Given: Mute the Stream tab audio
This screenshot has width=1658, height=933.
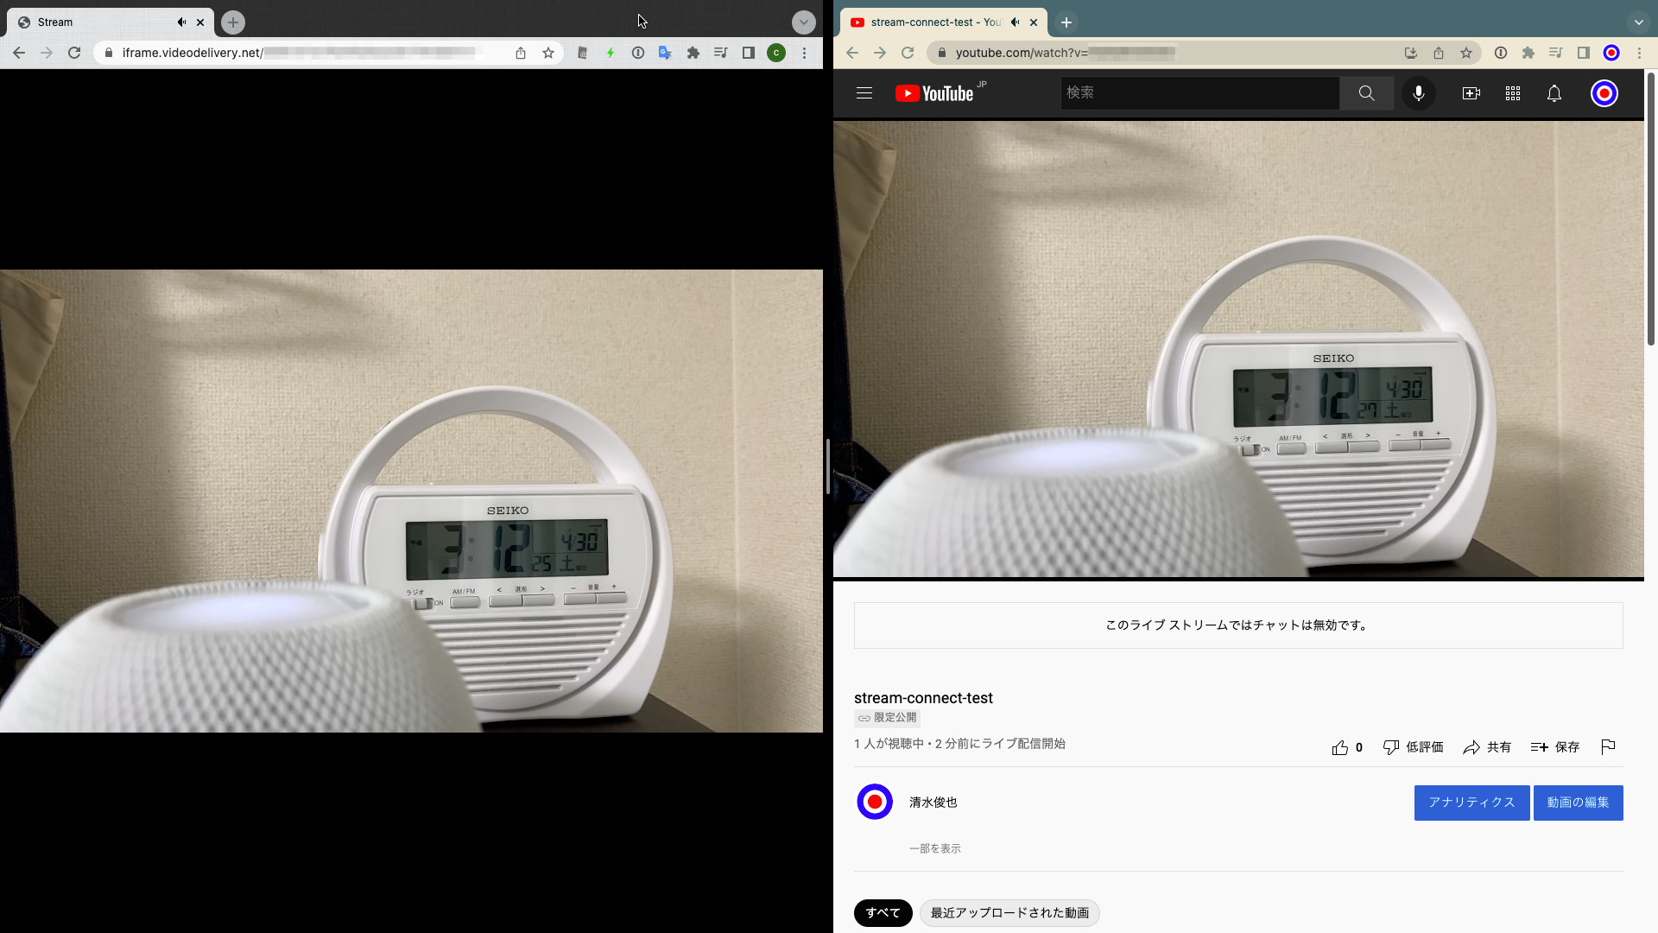Looking at the screenshot, I should click(182, 22).
